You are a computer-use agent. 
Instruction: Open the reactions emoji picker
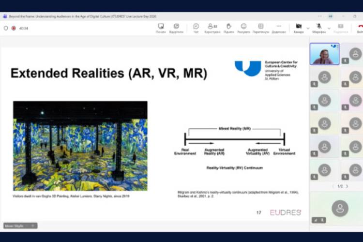point(243,27)
